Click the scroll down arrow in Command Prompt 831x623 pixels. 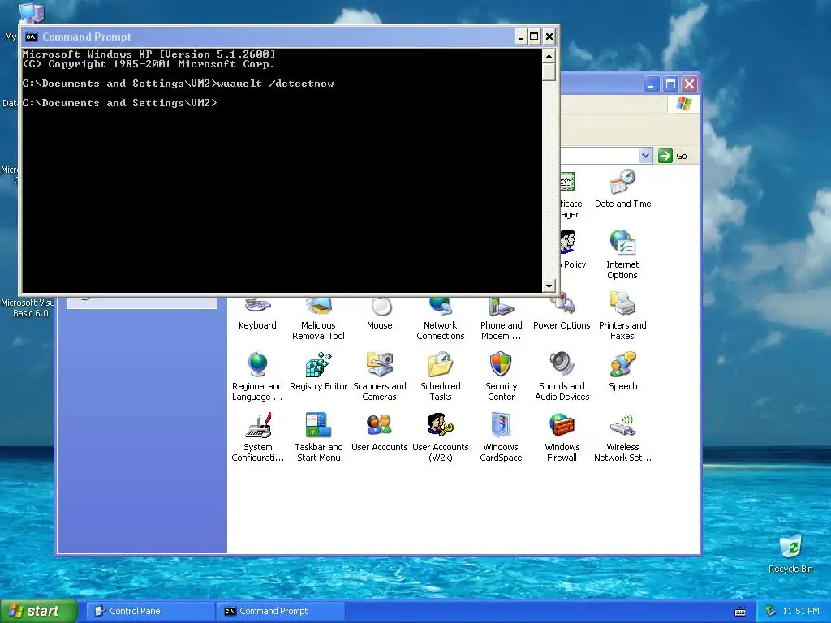coord(549,286)
